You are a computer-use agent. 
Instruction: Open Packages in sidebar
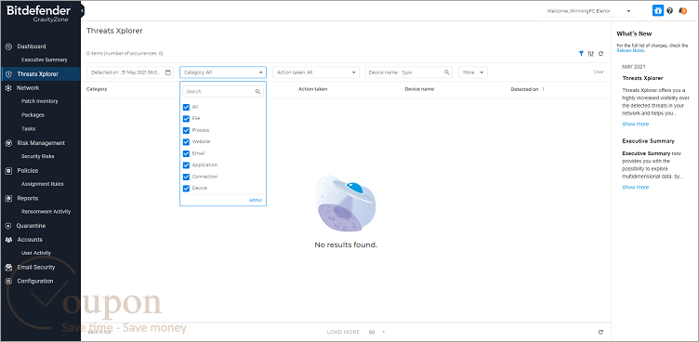[33, 115]
